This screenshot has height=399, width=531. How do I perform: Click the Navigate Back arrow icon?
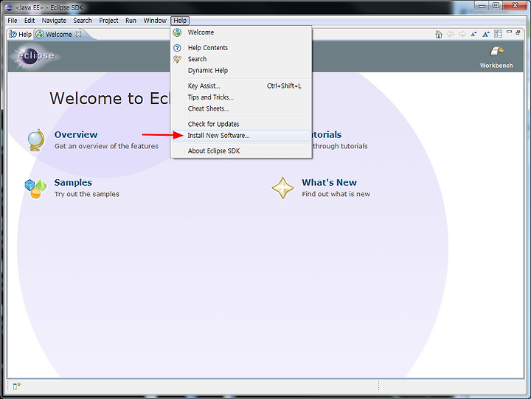[x=450, y=34]
